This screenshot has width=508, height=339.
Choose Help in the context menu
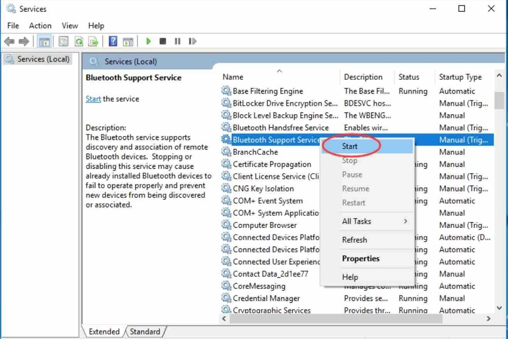[x=367, y=277]
